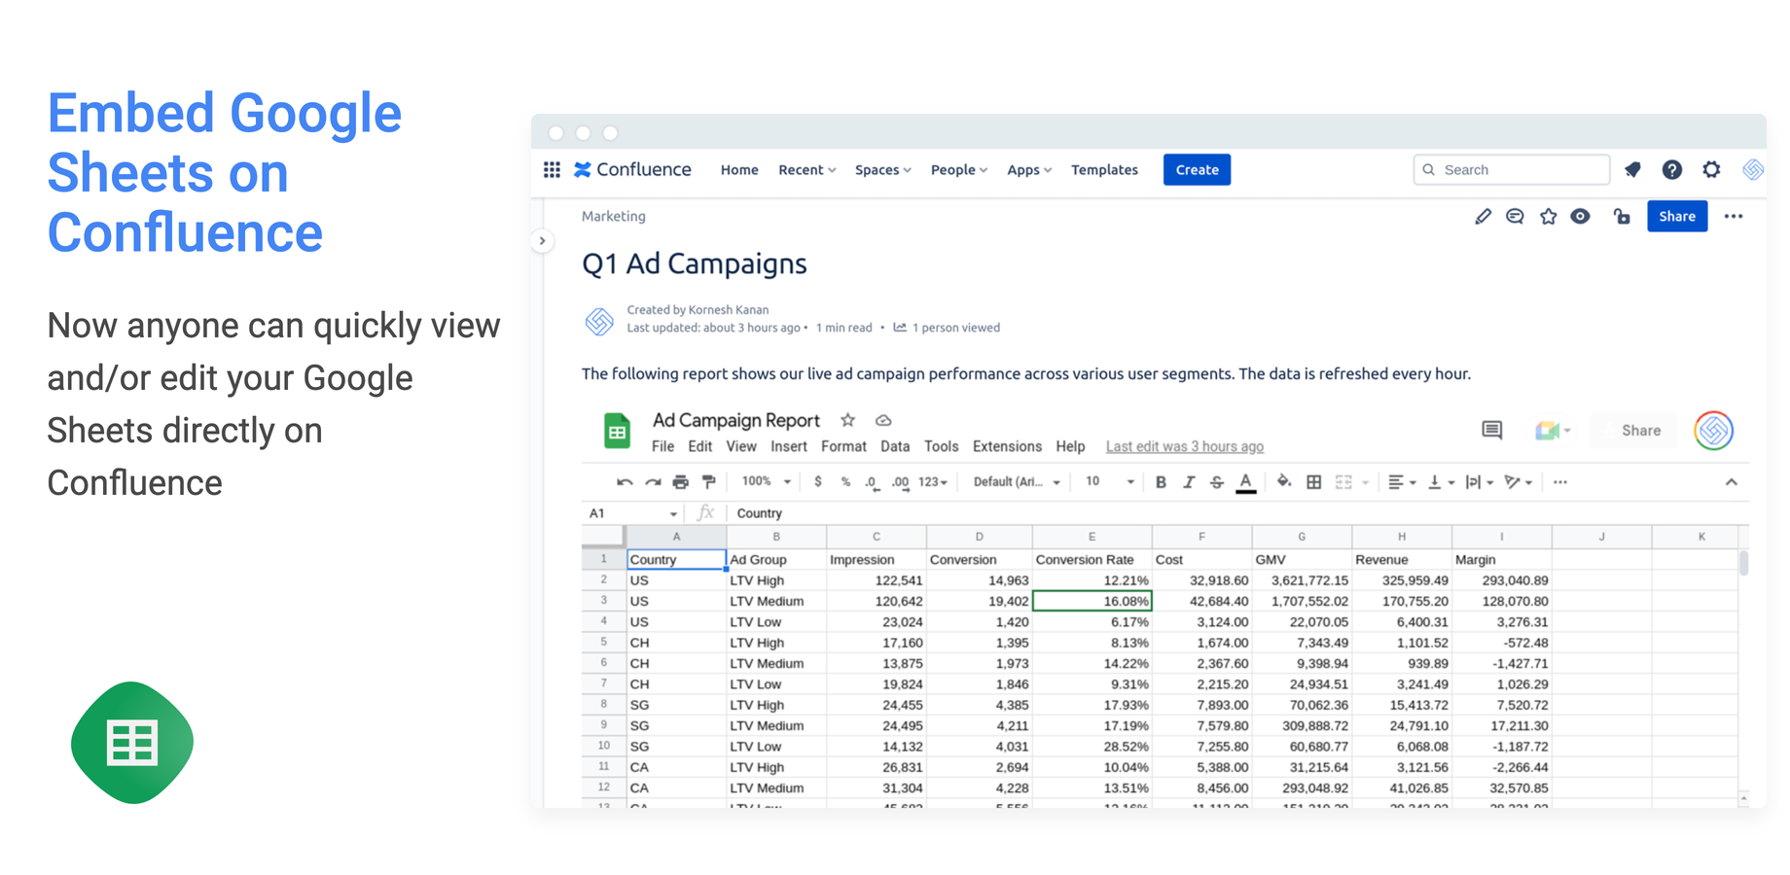Image resolution: width=1790 pixels, height=875 pixels.
Task: Open the Sheets Format menu
Action: pyautogui.click(x=843, y=447)
